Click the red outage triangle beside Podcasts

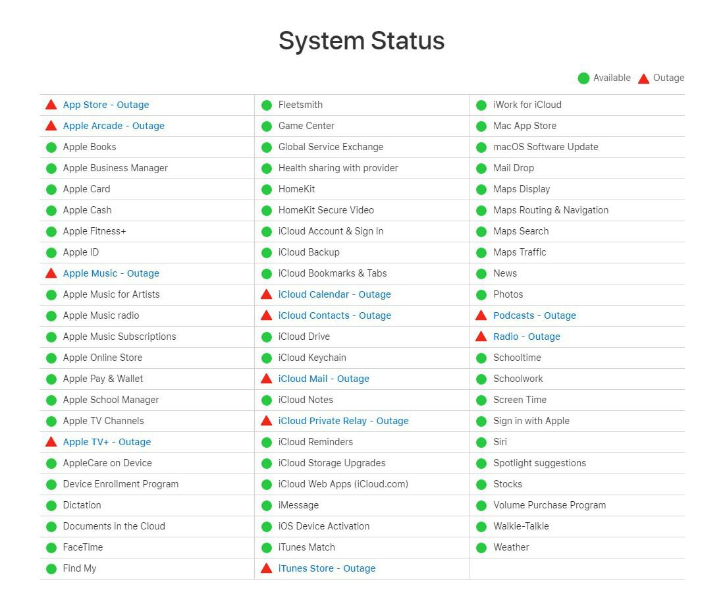tap(481, 315)
